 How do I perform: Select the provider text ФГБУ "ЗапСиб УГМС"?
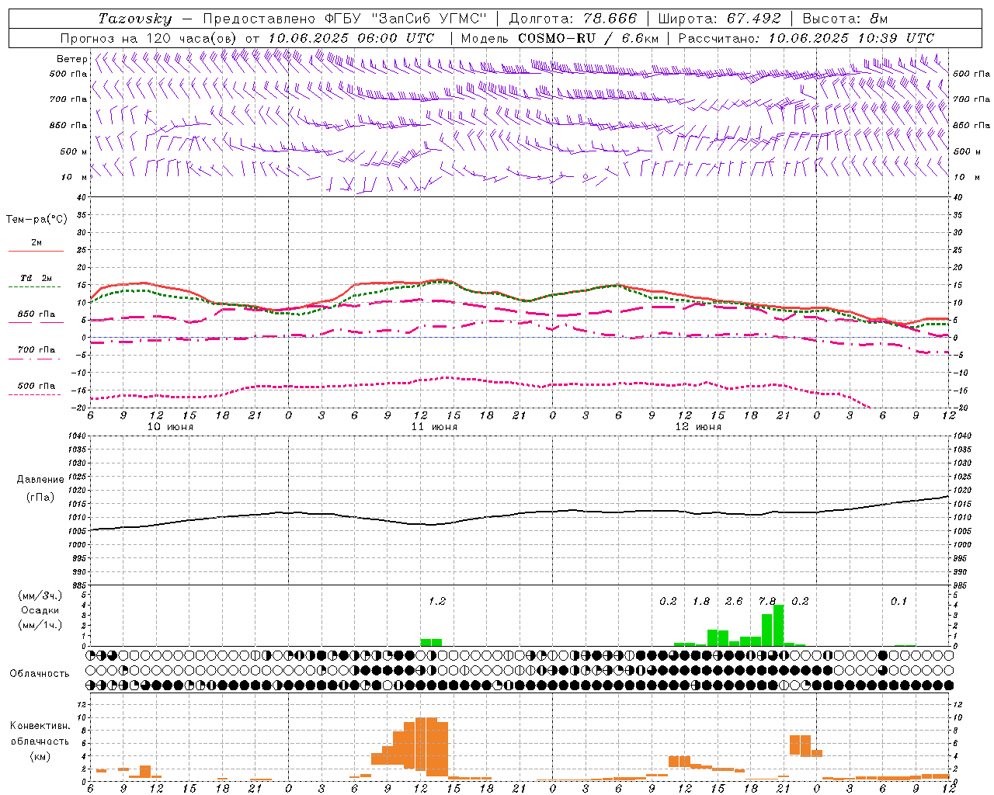tap(405, 19)
